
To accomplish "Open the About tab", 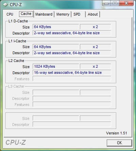I will coord(92,14).
